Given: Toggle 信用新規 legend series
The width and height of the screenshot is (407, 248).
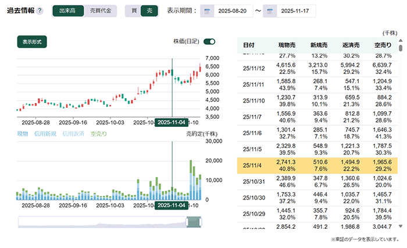Looking at the screenshot, I should (x=45, y=134).
